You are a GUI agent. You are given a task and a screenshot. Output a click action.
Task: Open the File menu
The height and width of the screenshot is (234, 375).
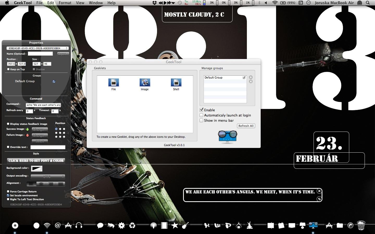40,3
